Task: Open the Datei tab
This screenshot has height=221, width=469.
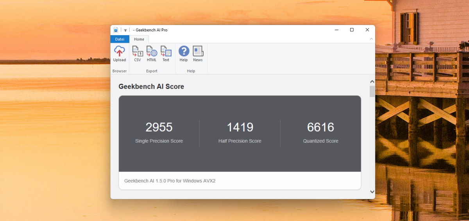Action: click(120, 39)
